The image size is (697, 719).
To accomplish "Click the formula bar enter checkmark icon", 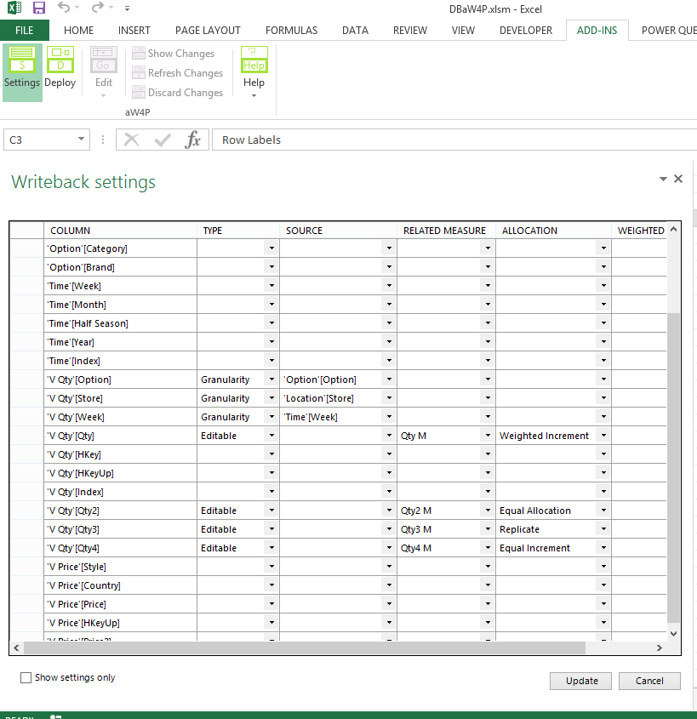I will click(163, 140).
